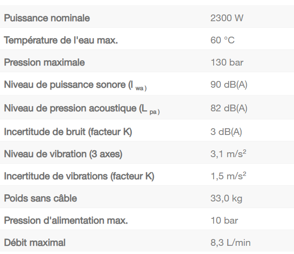Image resolution: width=294 pixels, height=254 pixels.
Task: Click the "Température de l'eau max." label
Action: point(61,40)
